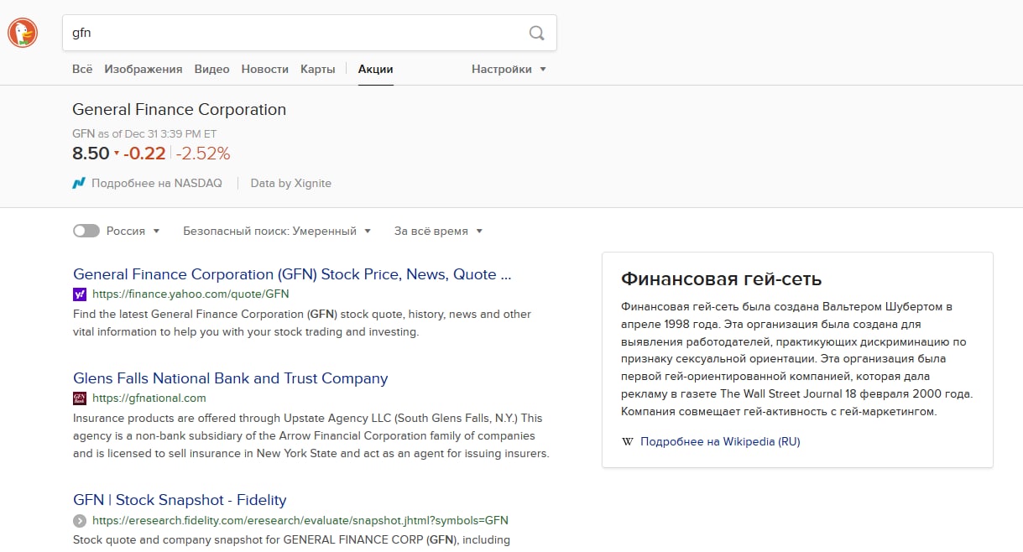Toggle the Россия region switch
The width and height of the screenshot is (1023, 552).
[86, 231]
